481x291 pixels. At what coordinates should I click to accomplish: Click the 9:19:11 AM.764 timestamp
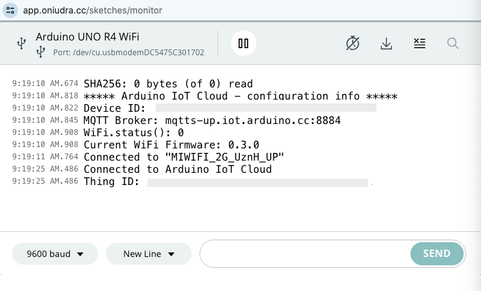46,157
